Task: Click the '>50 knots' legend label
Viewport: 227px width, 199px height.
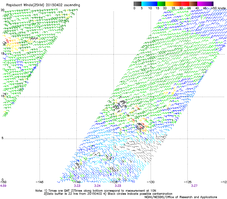Action: pyautogui.click(x=218, y=8)
